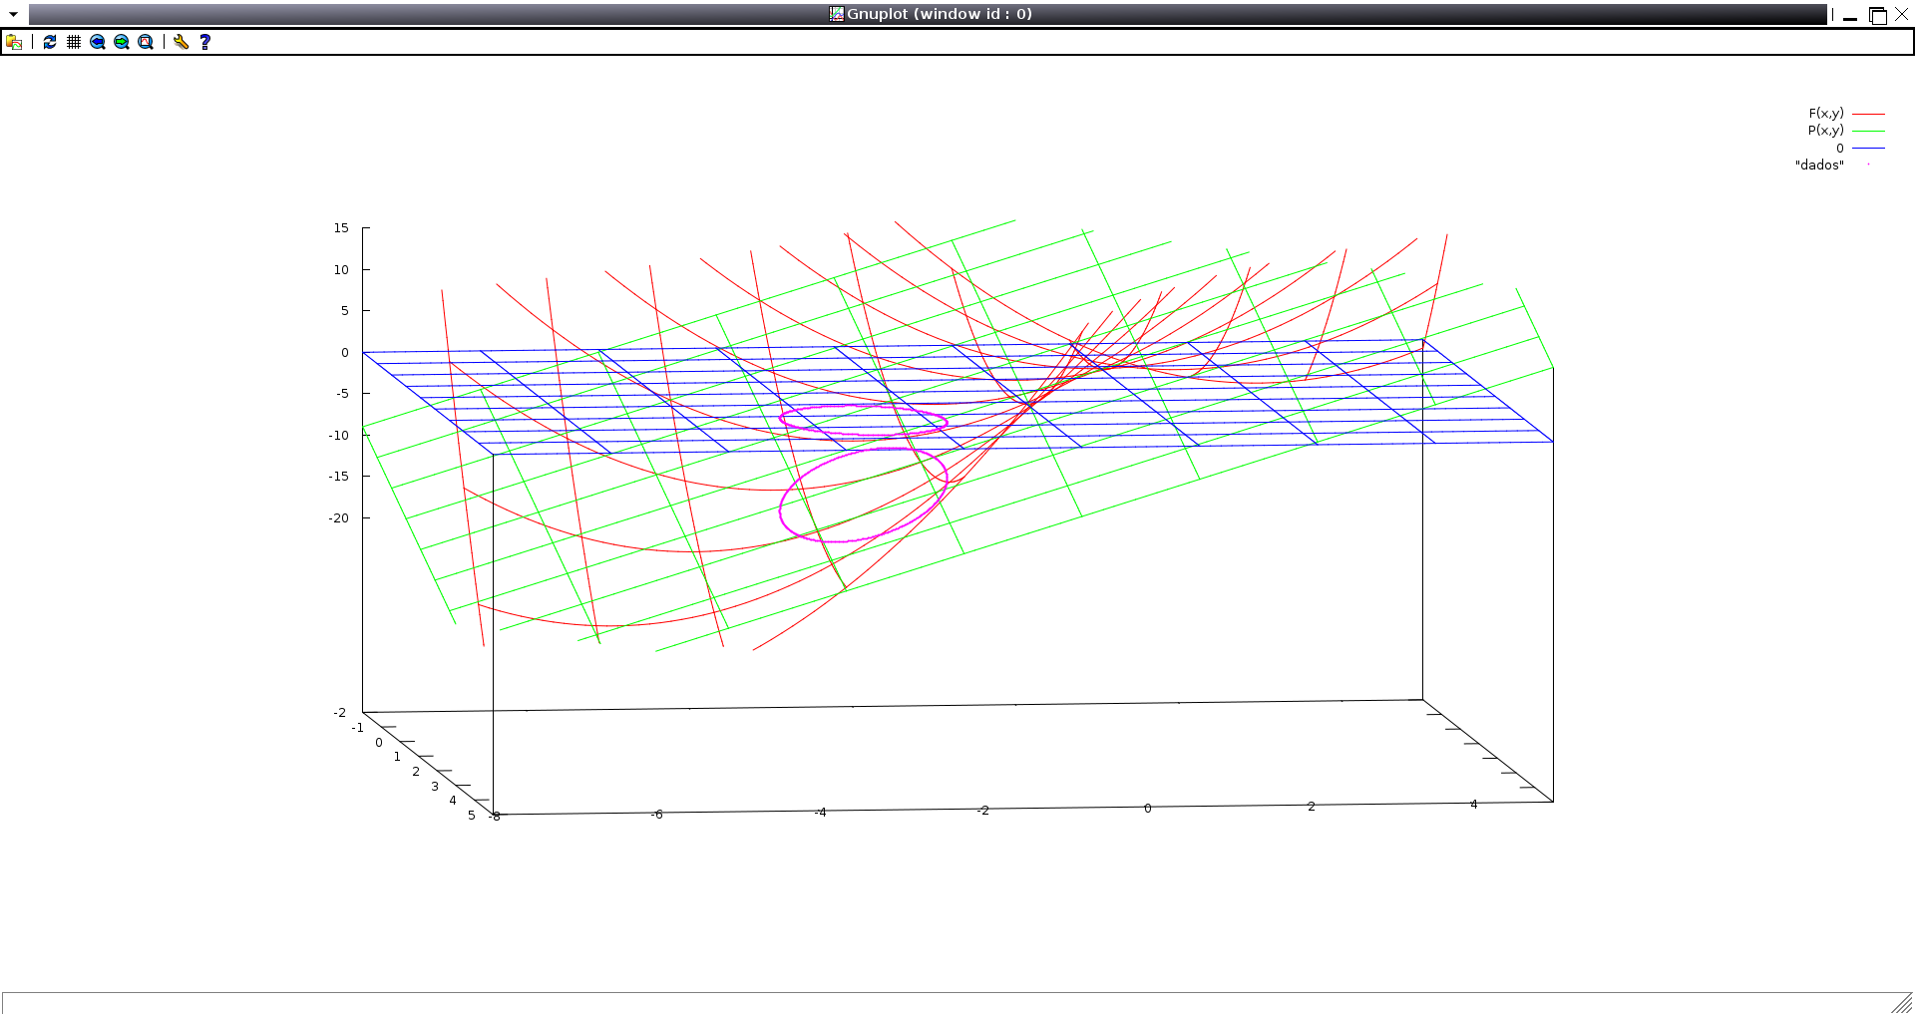Open the window menu arrow
The height and width of the screenshot is (1015, 1915).
(x=14, y=14)
